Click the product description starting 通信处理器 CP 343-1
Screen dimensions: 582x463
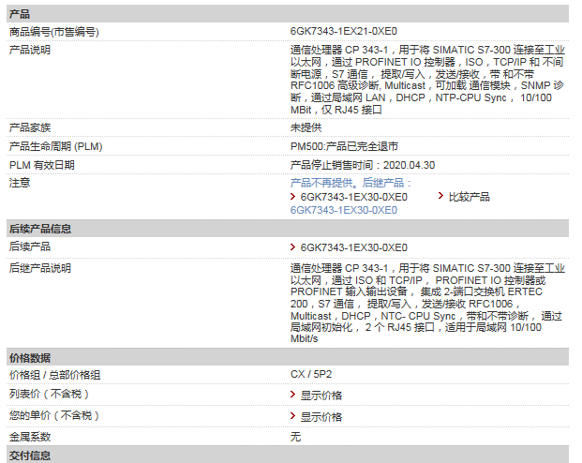(x=427, y=80)
